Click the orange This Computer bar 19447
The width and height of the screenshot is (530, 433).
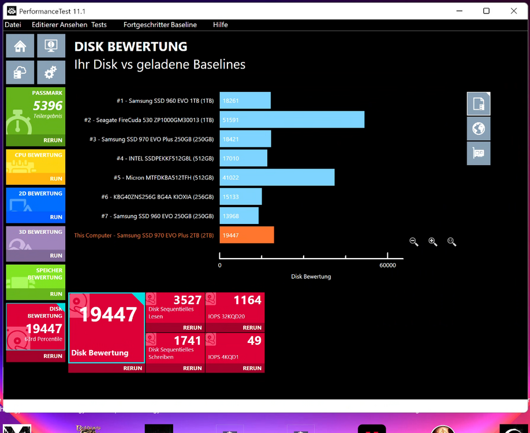coord(247,235)
